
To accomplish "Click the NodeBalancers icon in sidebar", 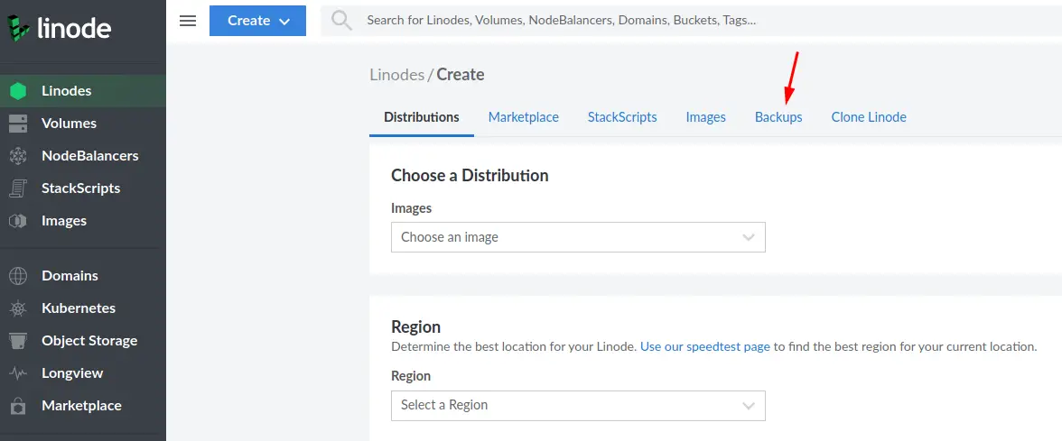I will click(18, 156).
